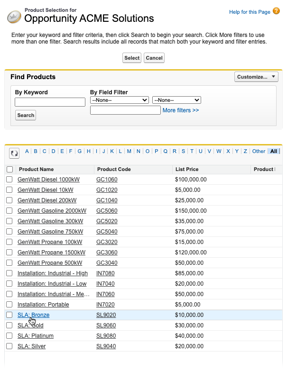287x370 pixels.
Task: Open GenWatt Propane 1500kW link
Action: click(x=51, y=252)
